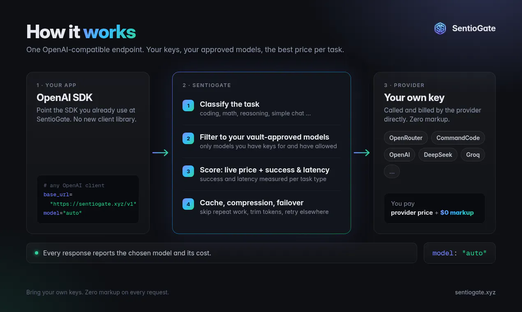The width and height of the screenshot is (522, 312).
Task: Click the "OpenAI SDK" heading
Action: click(65, 98)
